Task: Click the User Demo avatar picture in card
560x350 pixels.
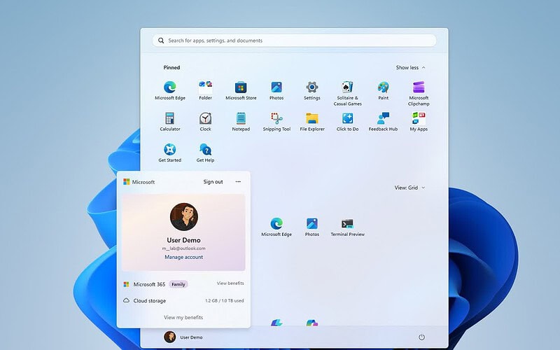Action: pyautogui.click(x=184, y=217)
